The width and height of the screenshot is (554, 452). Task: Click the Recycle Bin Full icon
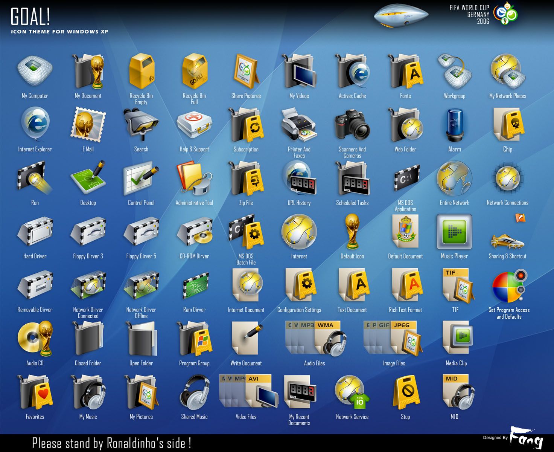click(195, 71)
